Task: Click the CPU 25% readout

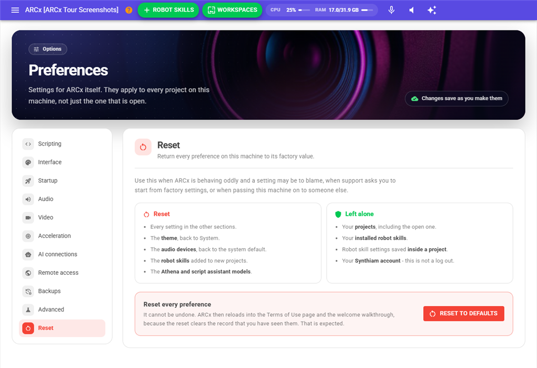Action: [x=283, y=10]
